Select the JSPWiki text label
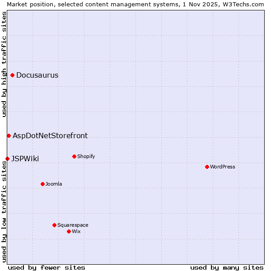The height and width of the screenshot is (271, 271). [x=25, y=159]
